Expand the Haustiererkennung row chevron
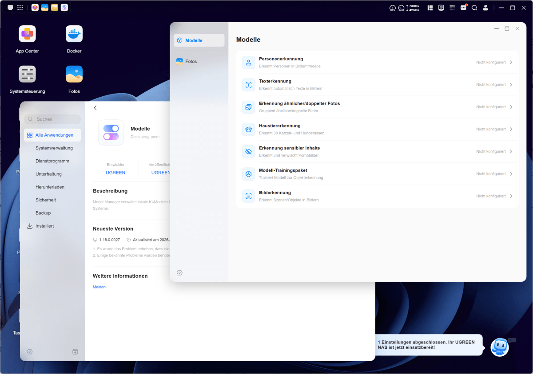Screen dimensions: 533x374 point(511,130)
